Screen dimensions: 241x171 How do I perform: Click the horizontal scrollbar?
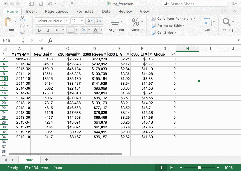(x=65, y=154)
